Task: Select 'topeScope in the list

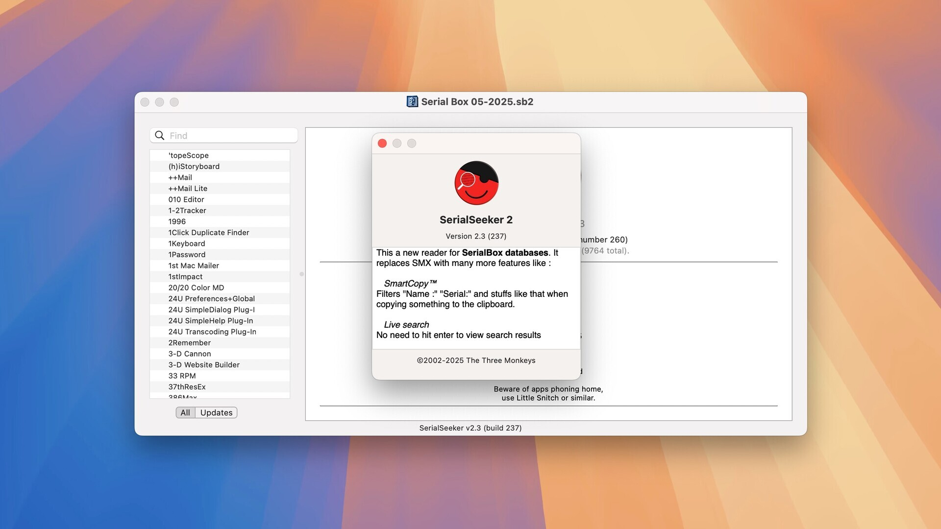Action: (x=220, y=155)
